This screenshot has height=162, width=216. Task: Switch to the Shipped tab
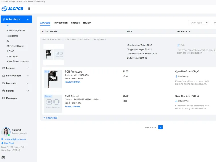tap(75, 23)
